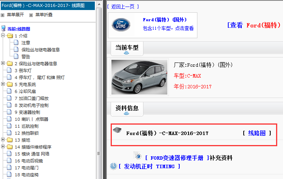This screenshot has height=179, width=283.
Task: Expand the 2 保险丝与继电器信息 folder
Action: [x=3, y=63]
